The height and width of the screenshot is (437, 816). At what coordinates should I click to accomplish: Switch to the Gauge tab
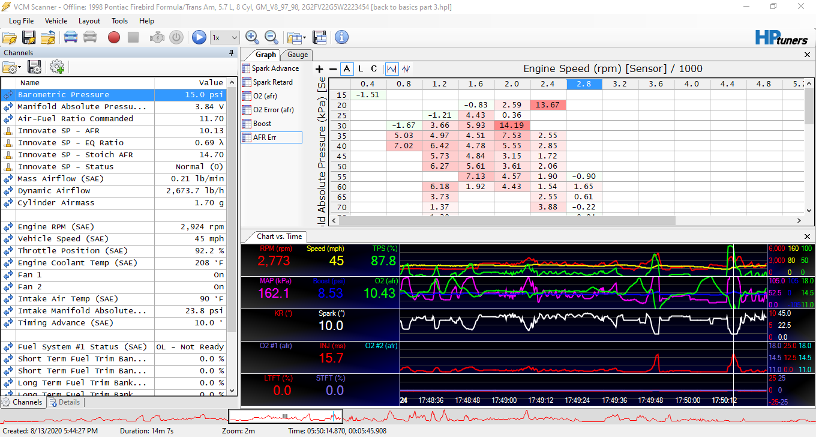pyautogui.click(x=298, y=55)
